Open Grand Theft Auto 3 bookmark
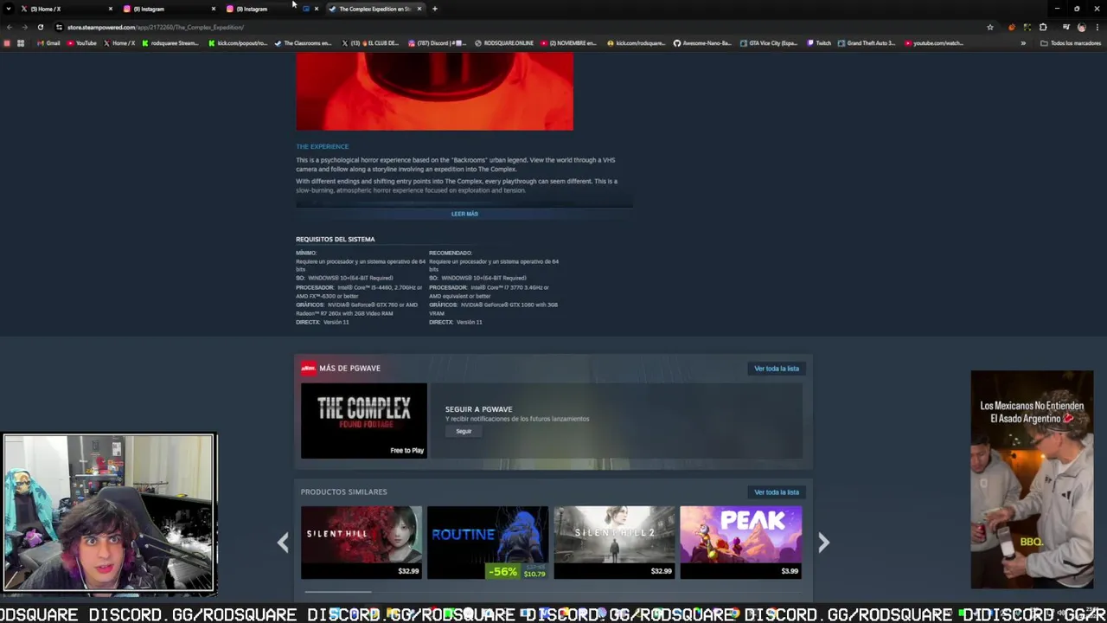The width and height of the screenshot is (1107, 623). 867,43
